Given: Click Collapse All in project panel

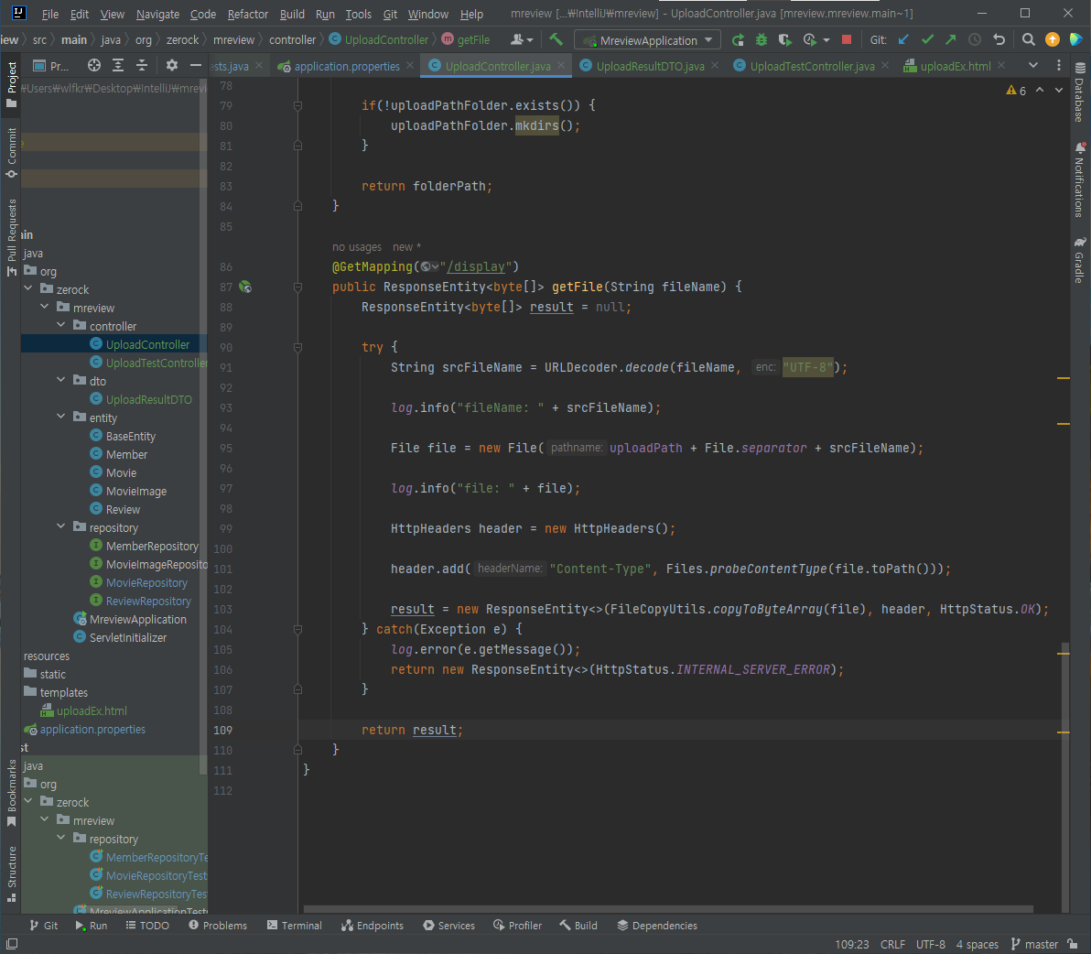Looking at the screenshot, I should click(x=142, y=65).
